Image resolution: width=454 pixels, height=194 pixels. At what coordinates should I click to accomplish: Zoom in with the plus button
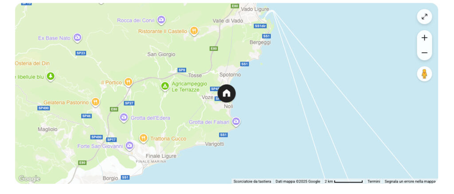[x=424, y=38]
